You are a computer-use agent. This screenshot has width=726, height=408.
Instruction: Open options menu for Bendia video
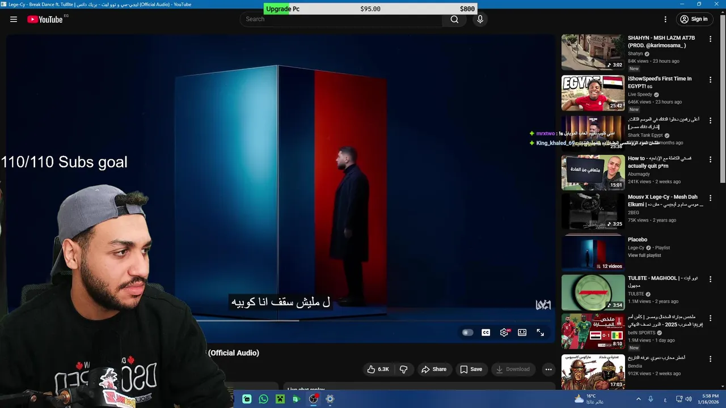pos(710,359)
